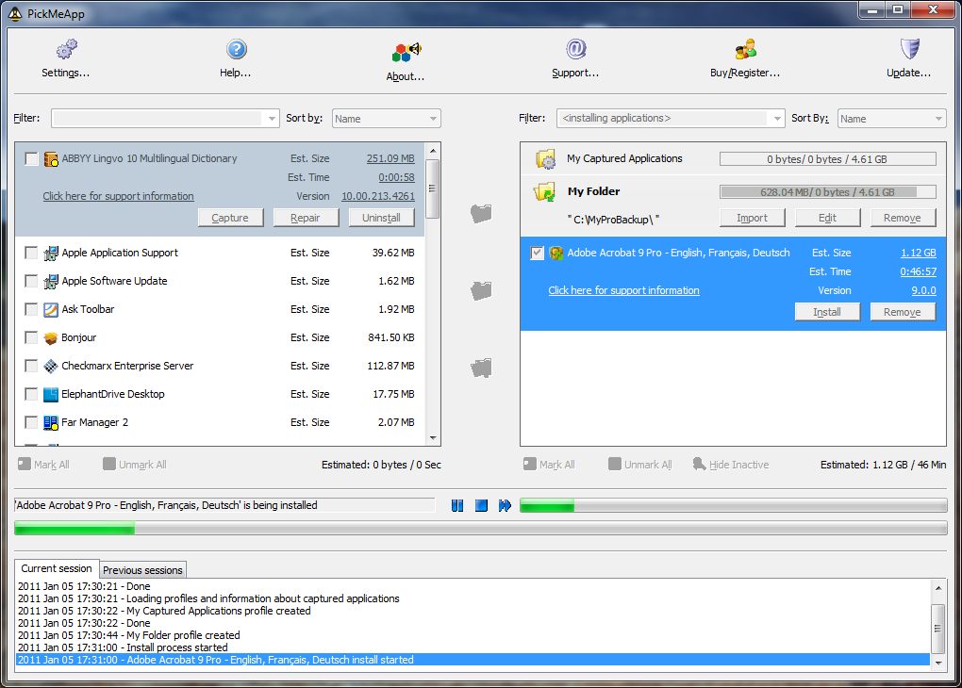Click the My Folder storage usage bar

(x=828, y=192)
